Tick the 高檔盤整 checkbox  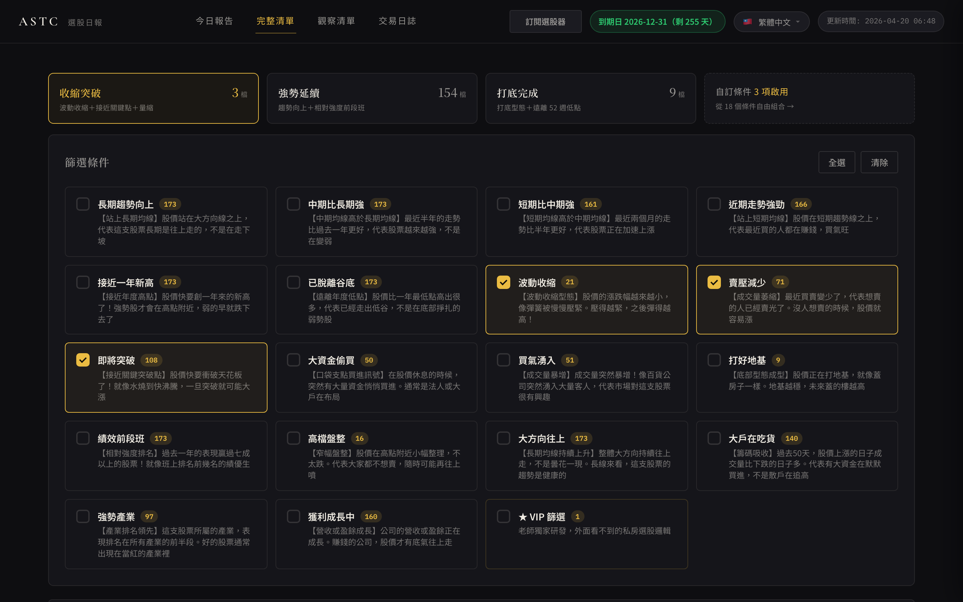293,438
